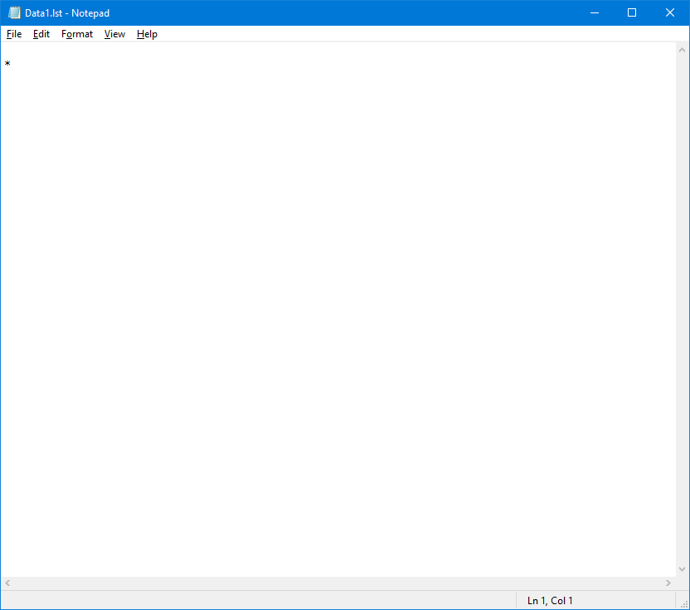
Task: Click the horizontal scrollbar right arrow
Action: [x=669, y=583]
